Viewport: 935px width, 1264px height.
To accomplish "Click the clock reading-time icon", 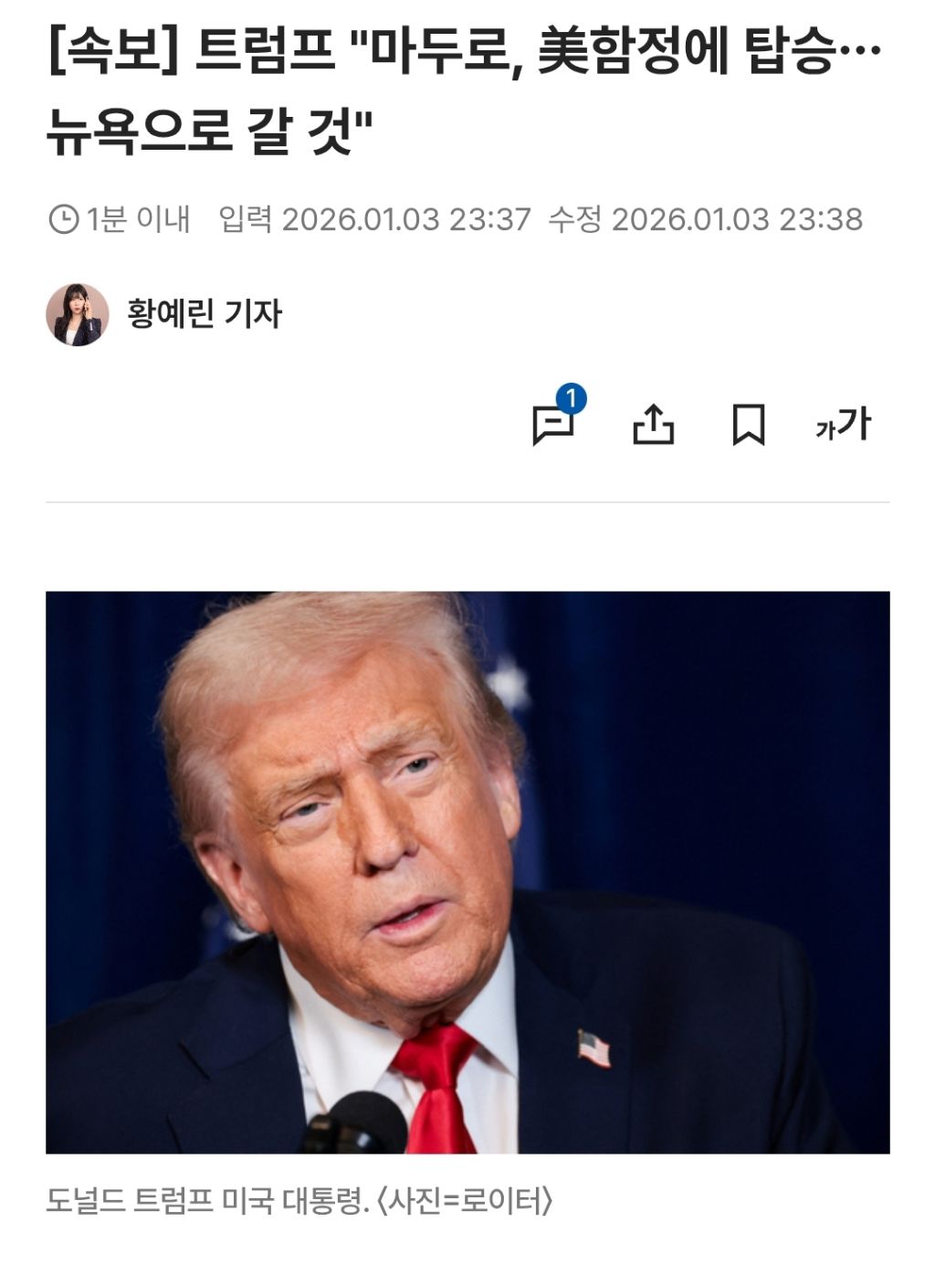I will 63,220.
